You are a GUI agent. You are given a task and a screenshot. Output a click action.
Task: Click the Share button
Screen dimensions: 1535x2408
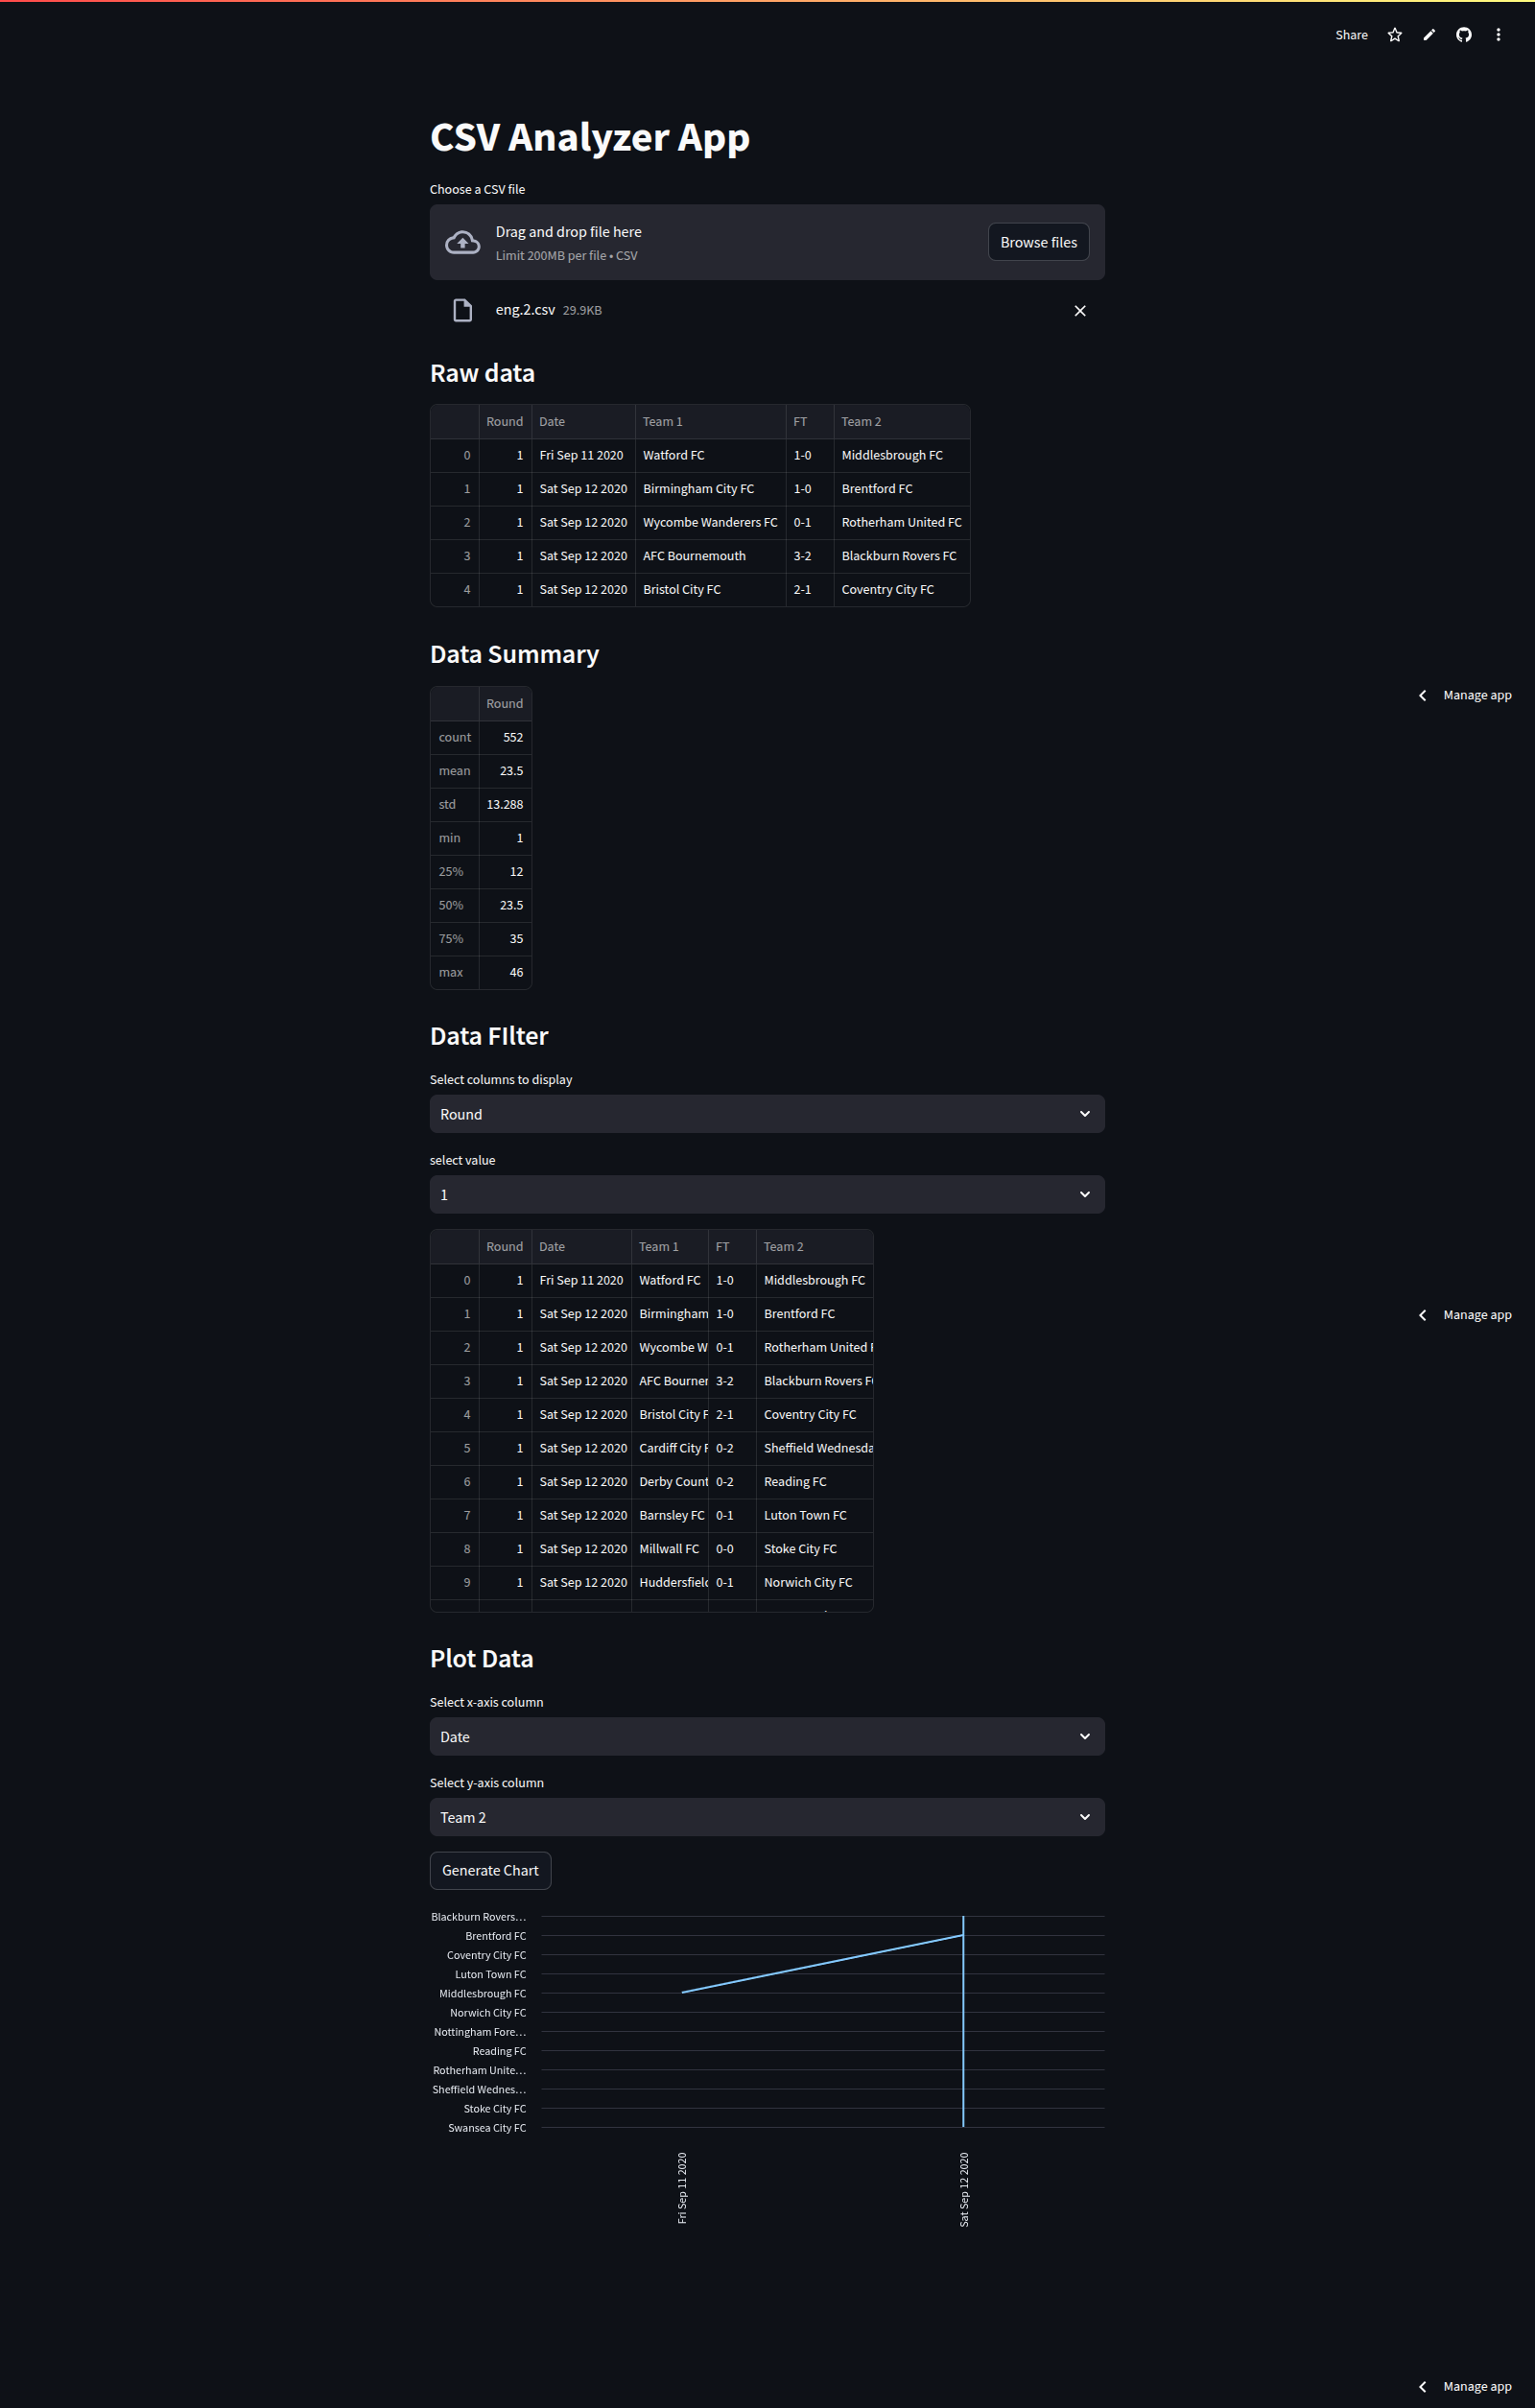click(x=1350, y=35)
